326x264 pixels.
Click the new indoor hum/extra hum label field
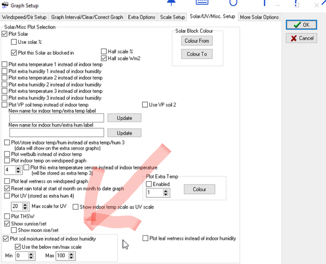pyautogui.click(x=57, y=133)
